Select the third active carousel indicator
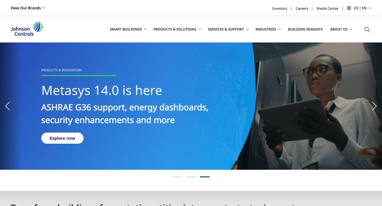This screenshot has height=206, width=382. 205,177
